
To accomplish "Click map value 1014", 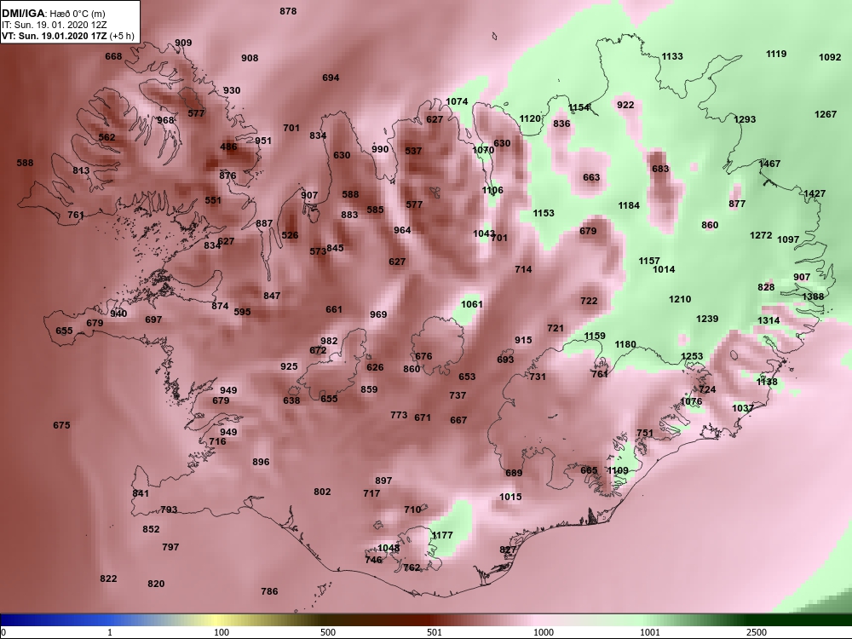I will [664, 269].
